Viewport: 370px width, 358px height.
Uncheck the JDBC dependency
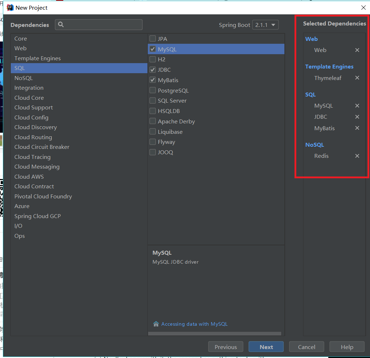[x=153, y=70]
